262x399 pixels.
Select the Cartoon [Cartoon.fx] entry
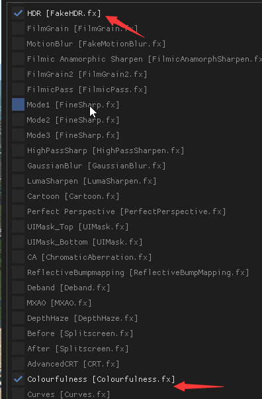coord(73,196)
